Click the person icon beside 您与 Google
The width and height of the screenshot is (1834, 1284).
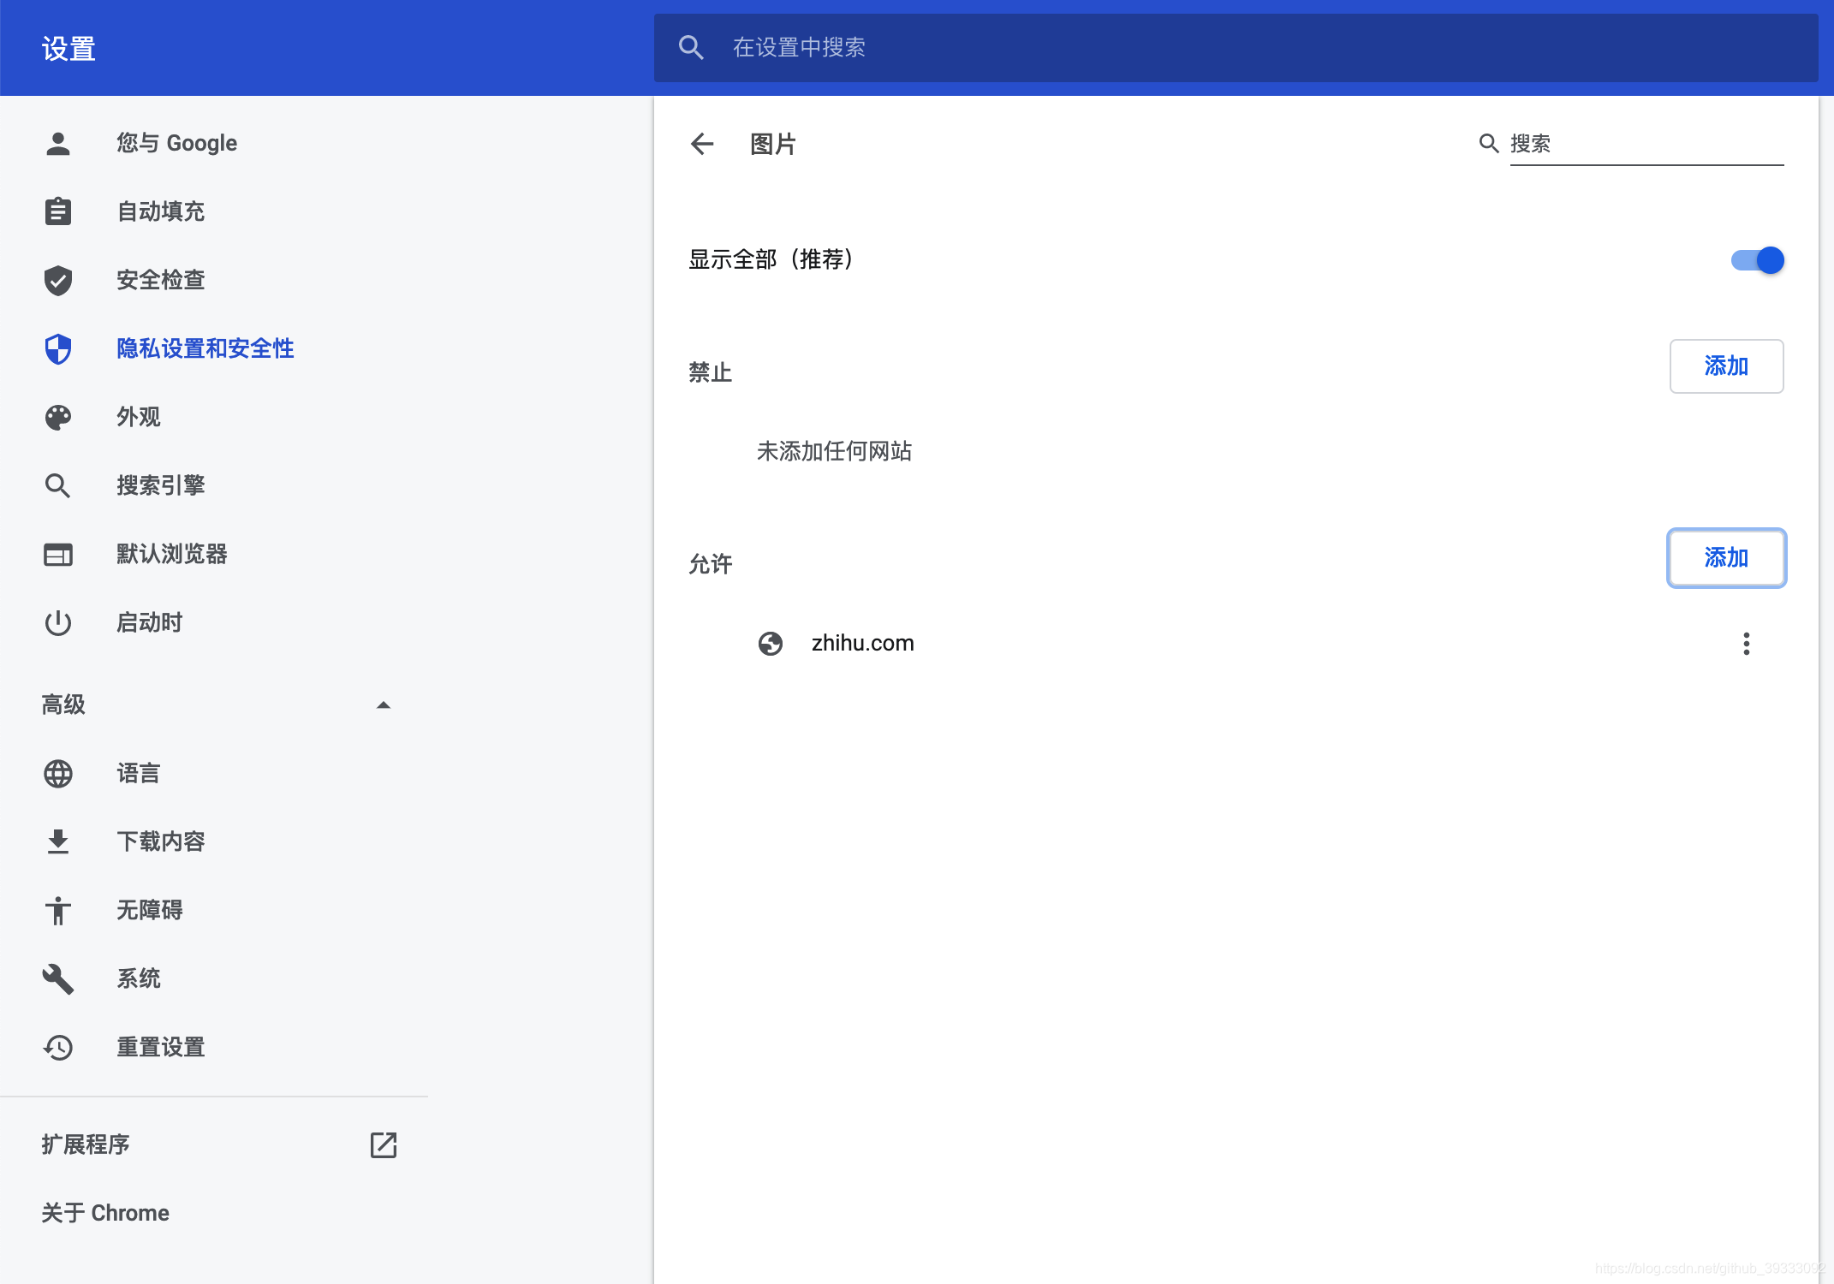coord(58,143)
